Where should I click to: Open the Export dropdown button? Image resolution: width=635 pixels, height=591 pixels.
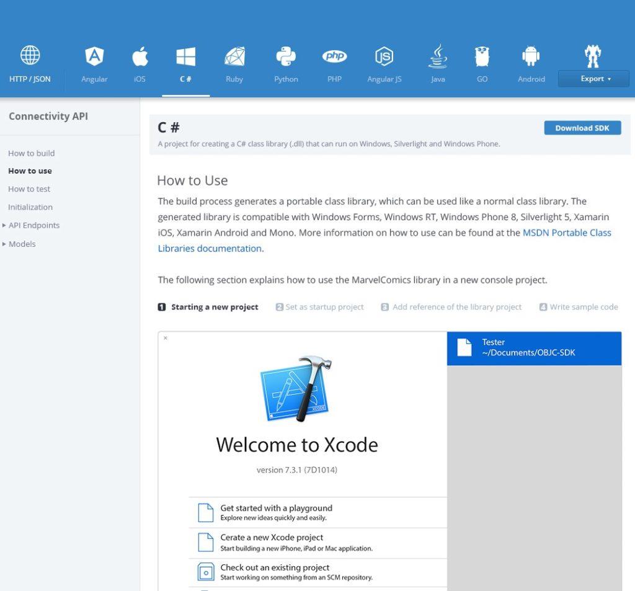[x=593, y=79]
